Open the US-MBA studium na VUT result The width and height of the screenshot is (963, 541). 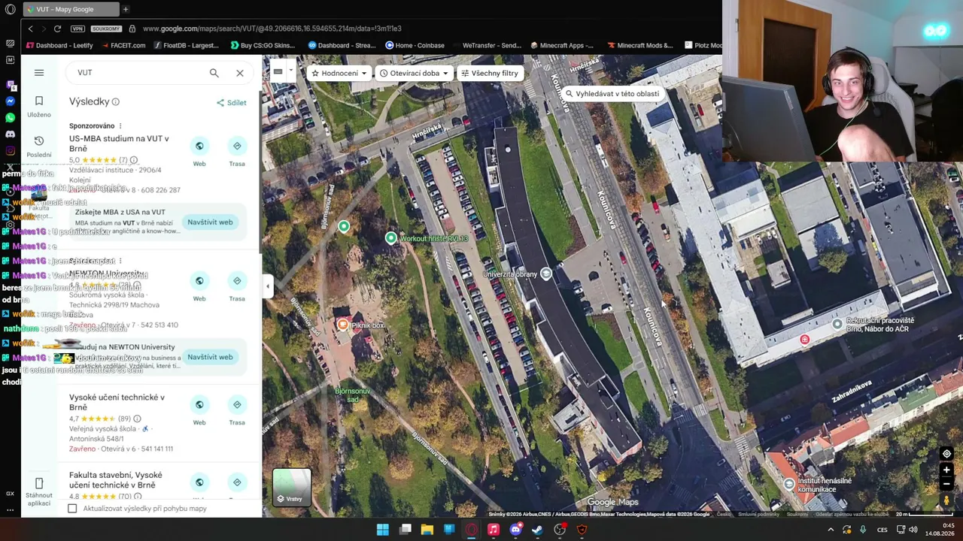tap(119, 144)
